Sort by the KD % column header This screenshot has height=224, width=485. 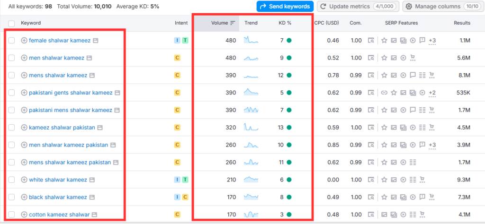coord(285,23)
